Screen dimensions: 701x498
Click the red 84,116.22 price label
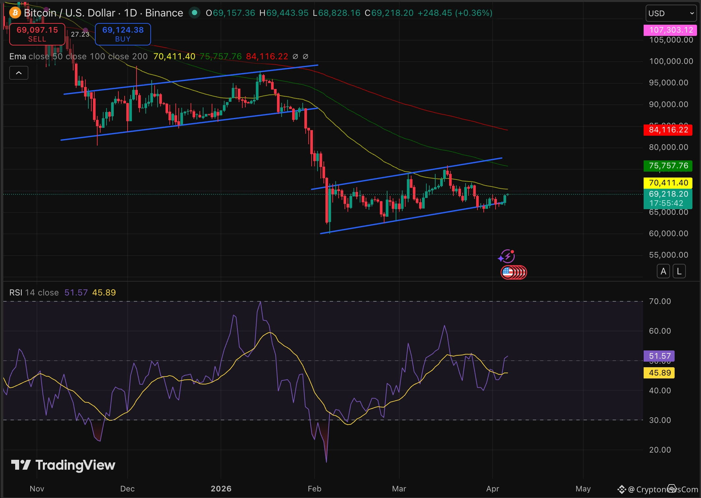668,130
